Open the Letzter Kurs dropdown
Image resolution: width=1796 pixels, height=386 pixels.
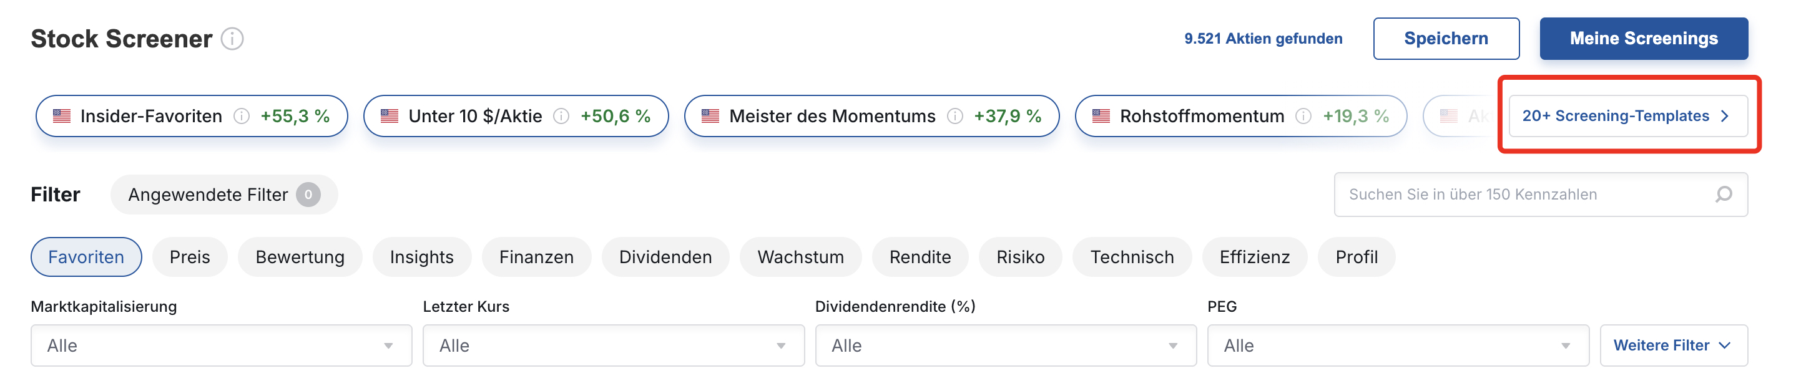[614, 345]
